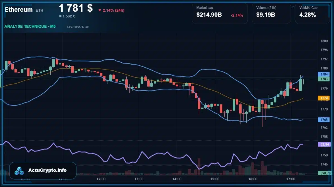Select the $214.90B market cap value
The image size is (334, 187).
point(209,15)
